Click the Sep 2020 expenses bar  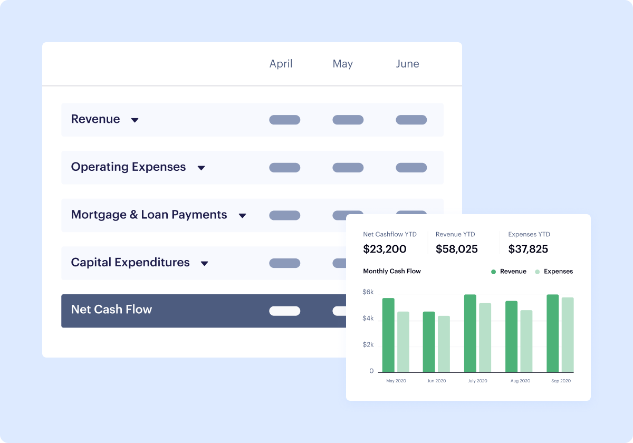[568, 335]
